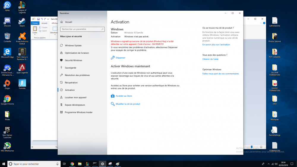Open the Store via Accéder au Store
The width and height of the screenshot is (297, 167).
pyautogui.click(x=124, y=96)
